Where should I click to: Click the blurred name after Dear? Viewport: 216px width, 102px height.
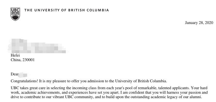[23, 75]
